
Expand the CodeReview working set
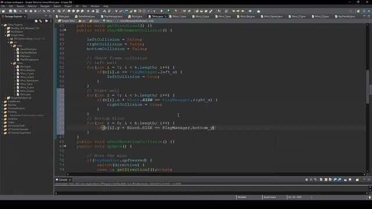(2, 102)
